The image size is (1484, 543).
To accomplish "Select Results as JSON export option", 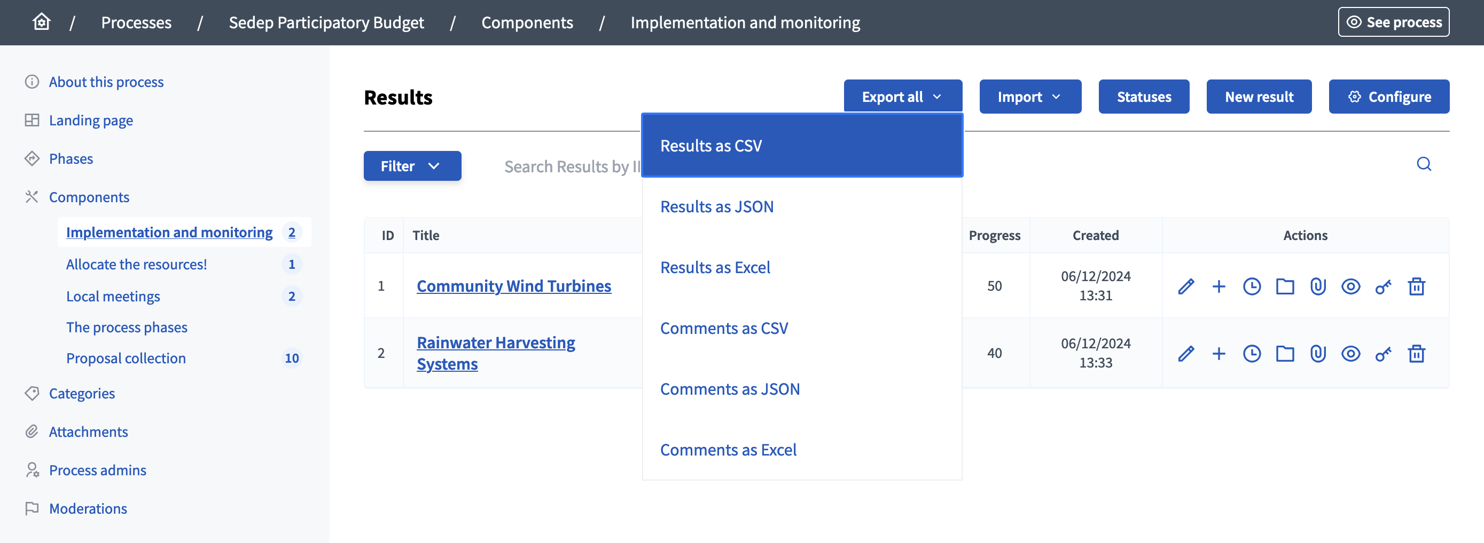I will click(717, 206).
